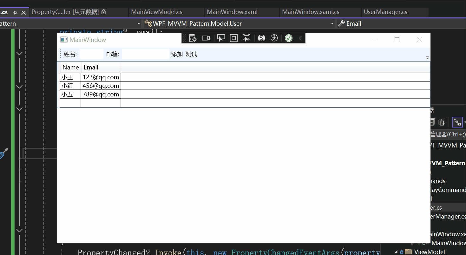
Task: Toggle track focused element in running app
Action: [246, 38]
